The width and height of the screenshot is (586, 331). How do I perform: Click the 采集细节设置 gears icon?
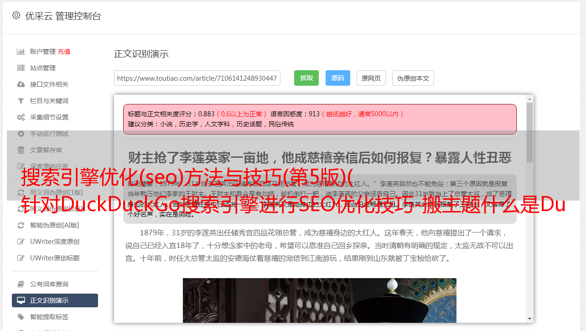(x=21, y=117)
